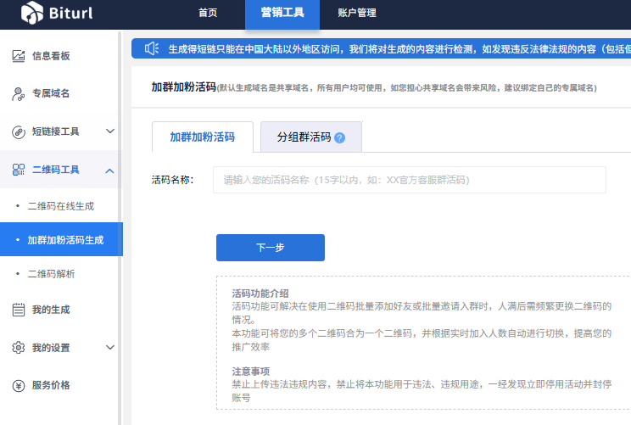631x425 pixels.
Task: Click the help question mark beside 分组群活码
Action: (340, 137)
